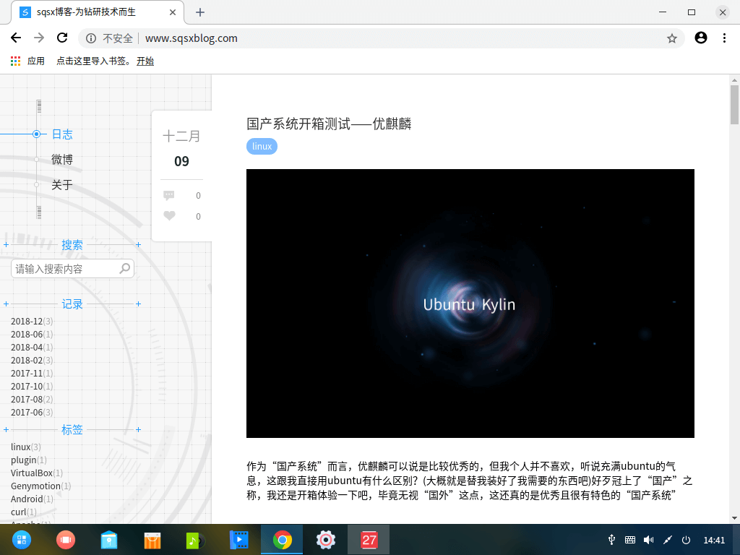Open the 2018-04 archive
Screen dimensions: 740x555
point(32,348)
